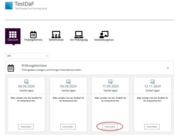The height and width of the screenshot is (136, 178).
Task: Click the 'Bitte schalten Sie' message in 17.09.2024 card
Action: point(110,99)
